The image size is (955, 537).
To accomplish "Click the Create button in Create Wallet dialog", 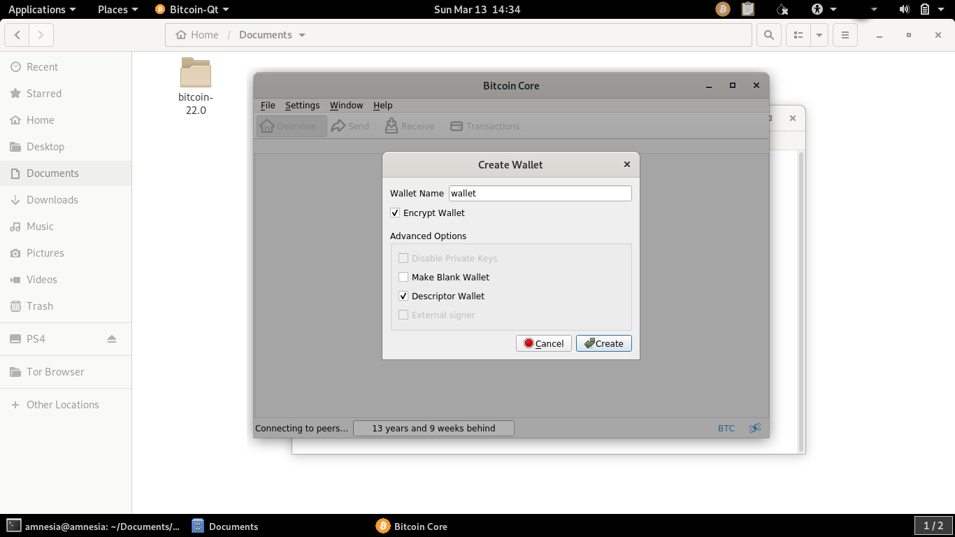I will point(603,343).
